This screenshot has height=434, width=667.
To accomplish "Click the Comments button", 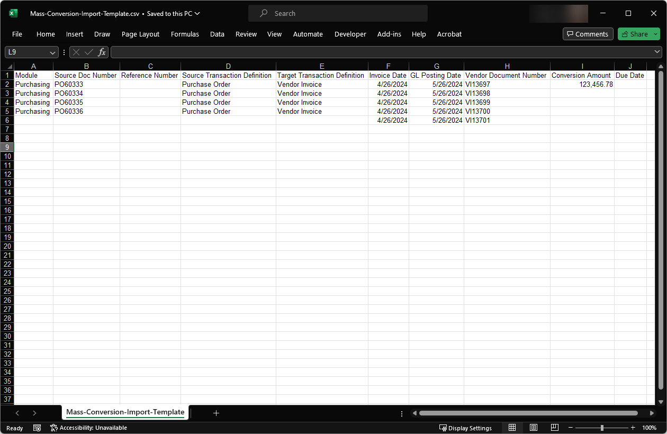I will tap(588, 34).
